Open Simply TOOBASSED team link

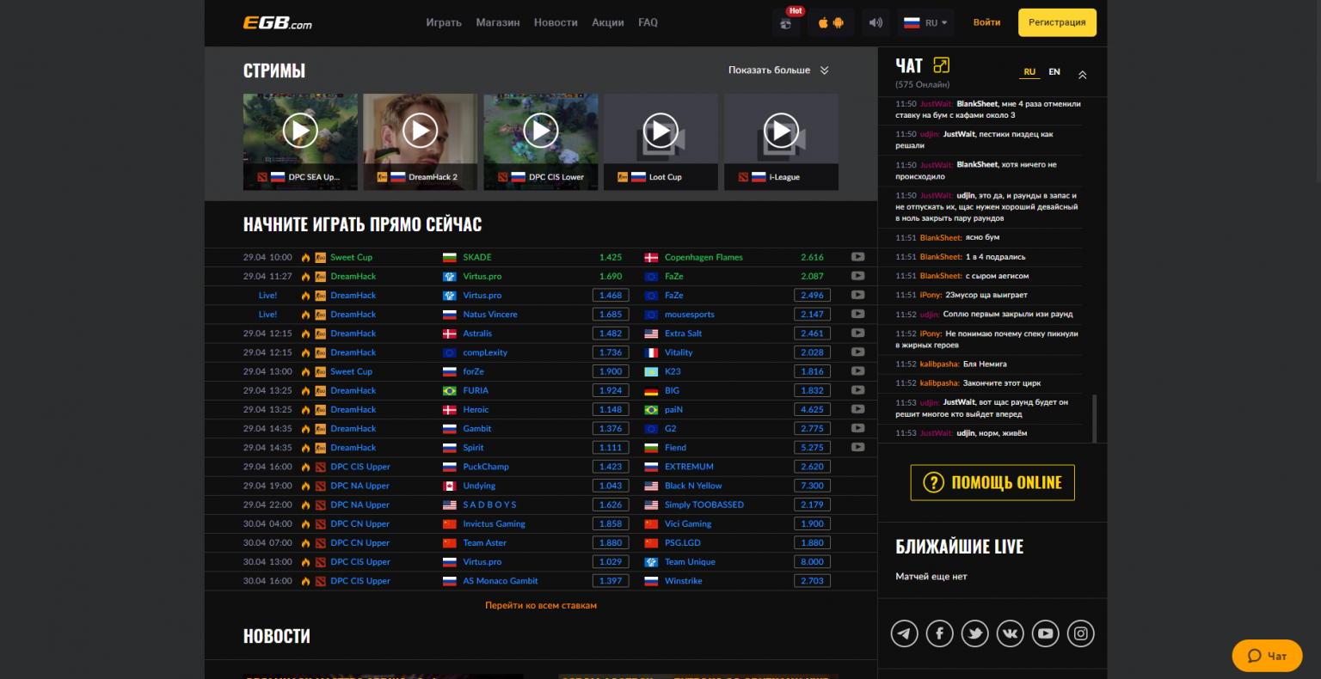[x=704, y=505]
